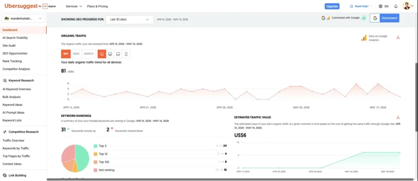The height and width of the screenshot is (181, 418).
Task: Open the user profile avatar
Action: coord(407,6)
